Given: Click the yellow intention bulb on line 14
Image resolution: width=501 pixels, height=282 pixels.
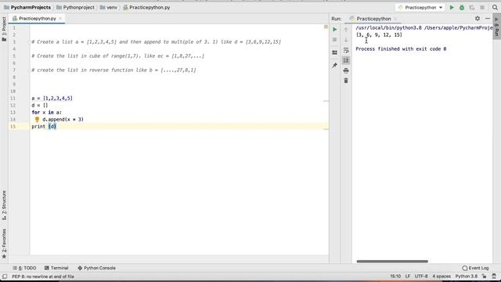Looking at the screenshot, I should [37, 119].
